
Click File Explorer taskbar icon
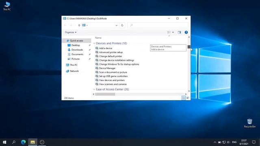(32, 142)
